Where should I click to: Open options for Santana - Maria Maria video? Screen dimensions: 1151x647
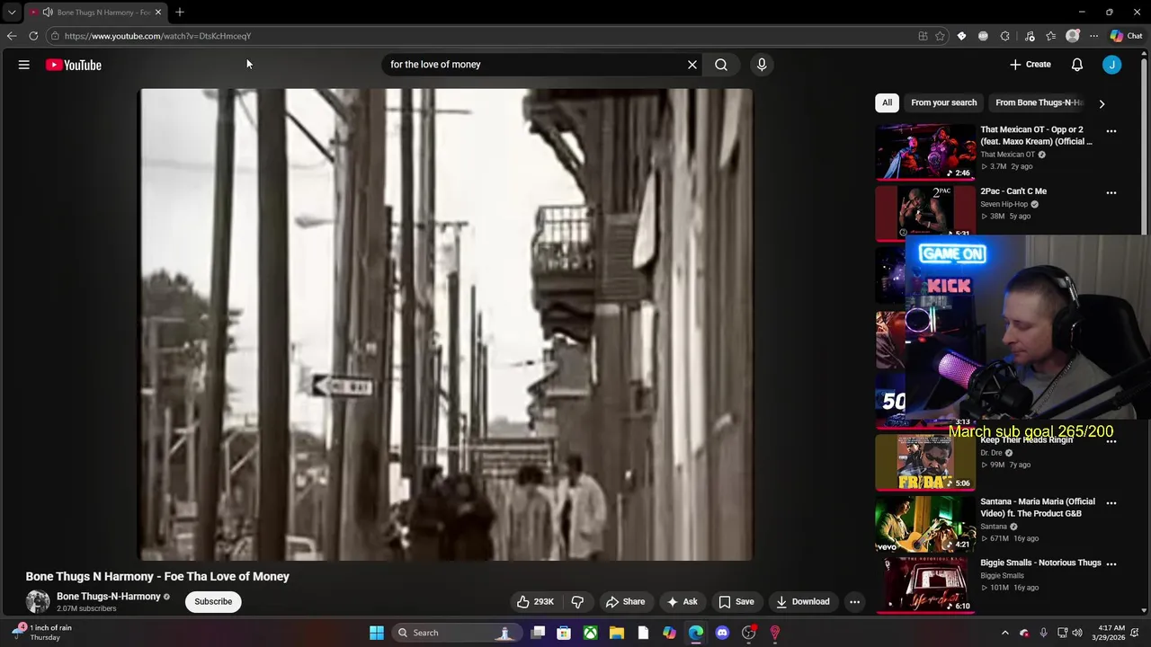1111,503
